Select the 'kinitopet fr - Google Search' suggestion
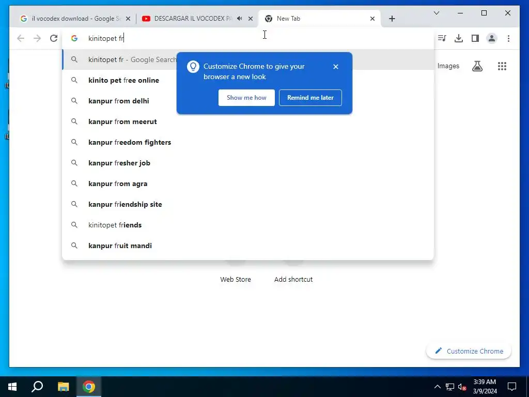Viewport: 529px width, 397px height. coord(247,60)
